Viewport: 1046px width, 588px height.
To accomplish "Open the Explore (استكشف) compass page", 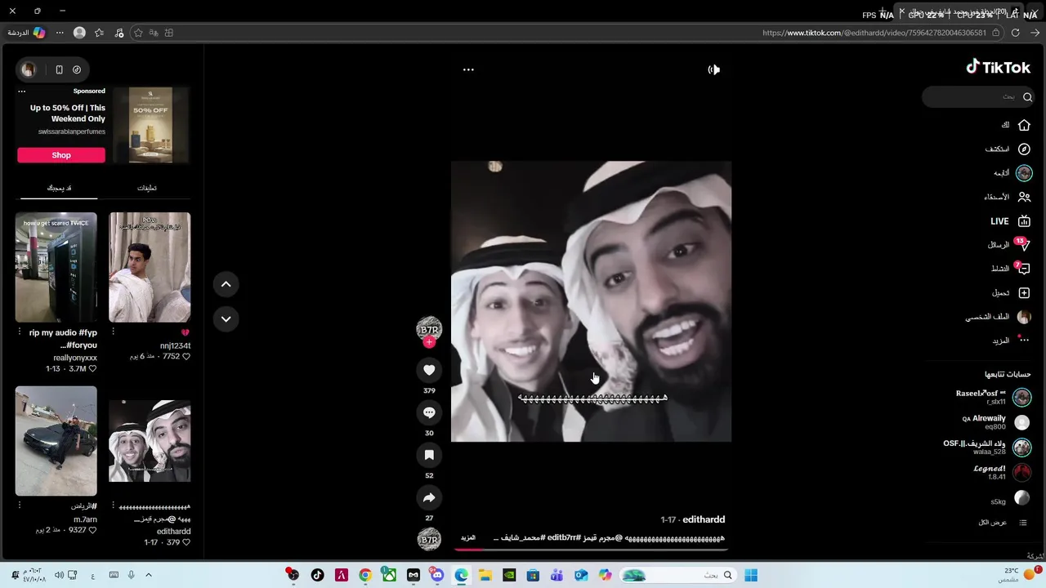I will pyautogui.click(x=1007, y=149).
